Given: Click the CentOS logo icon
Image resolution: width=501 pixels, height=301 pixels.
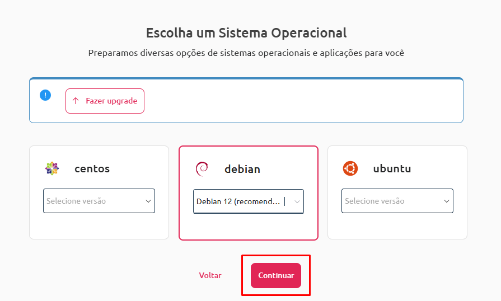Looking at the screenshot, I should coord(51,168).
